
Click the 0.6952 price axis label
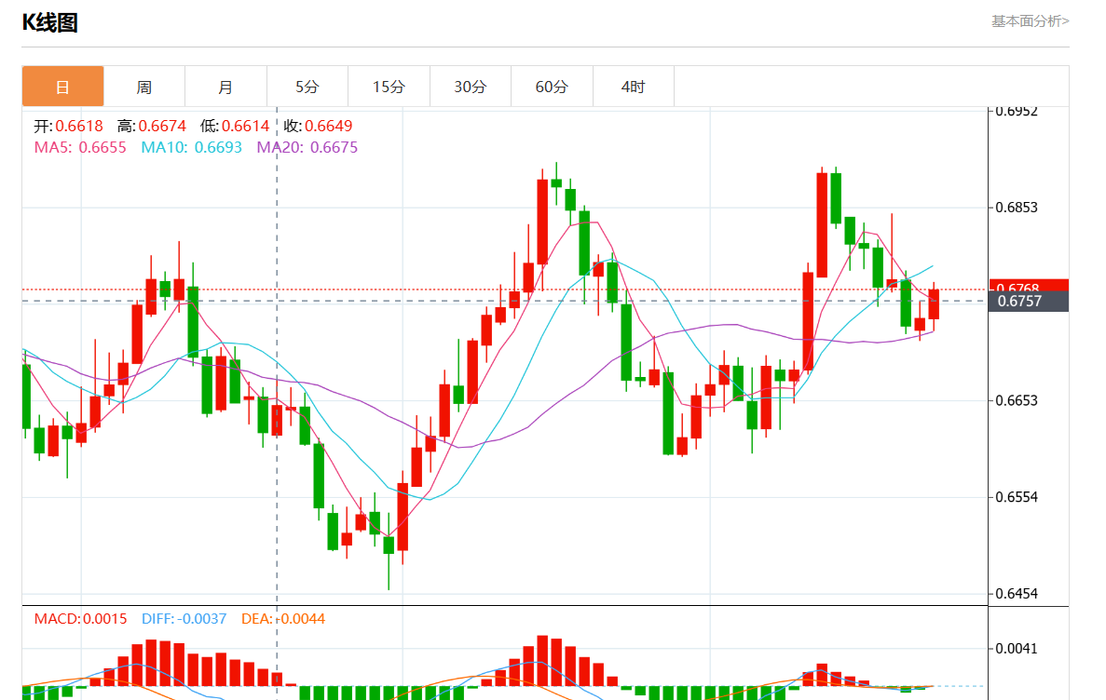1017,112
